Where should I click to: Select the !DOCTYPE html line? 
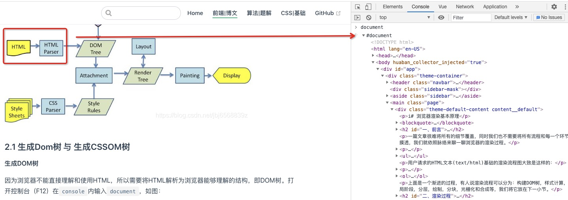click(x=392, y=42)
